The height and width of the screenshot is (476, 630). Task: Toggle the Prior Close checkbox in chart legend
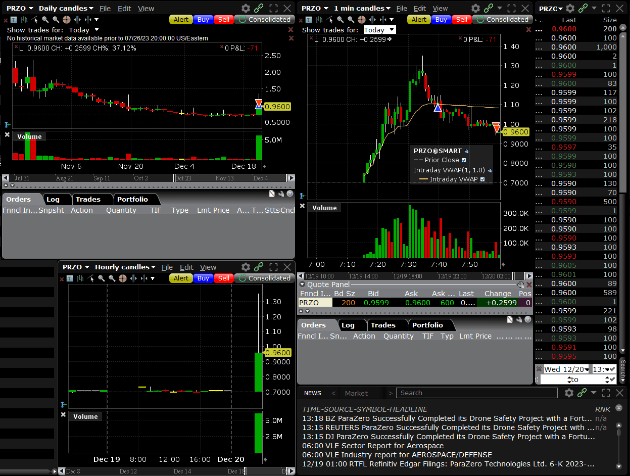pyautogui.click(x=464, y=160)
